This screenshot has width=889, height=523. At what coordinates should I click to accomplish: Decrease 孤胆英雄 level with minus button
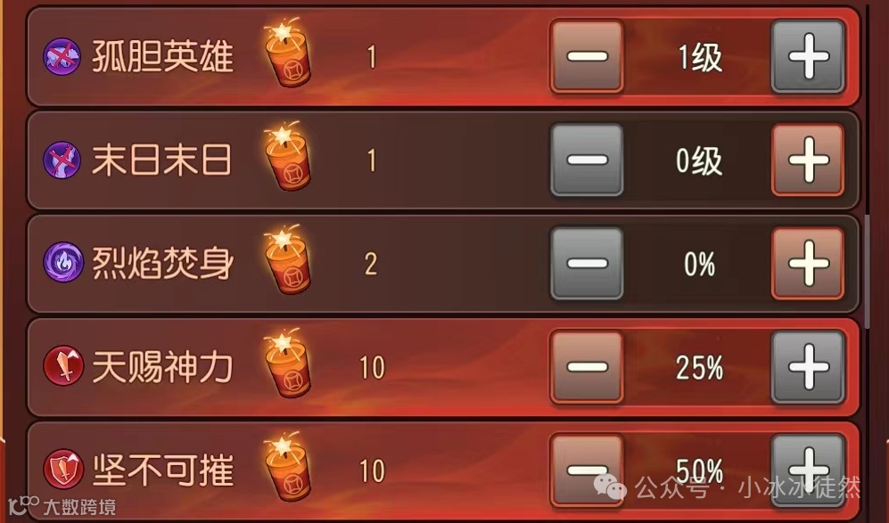coord(587,56)
